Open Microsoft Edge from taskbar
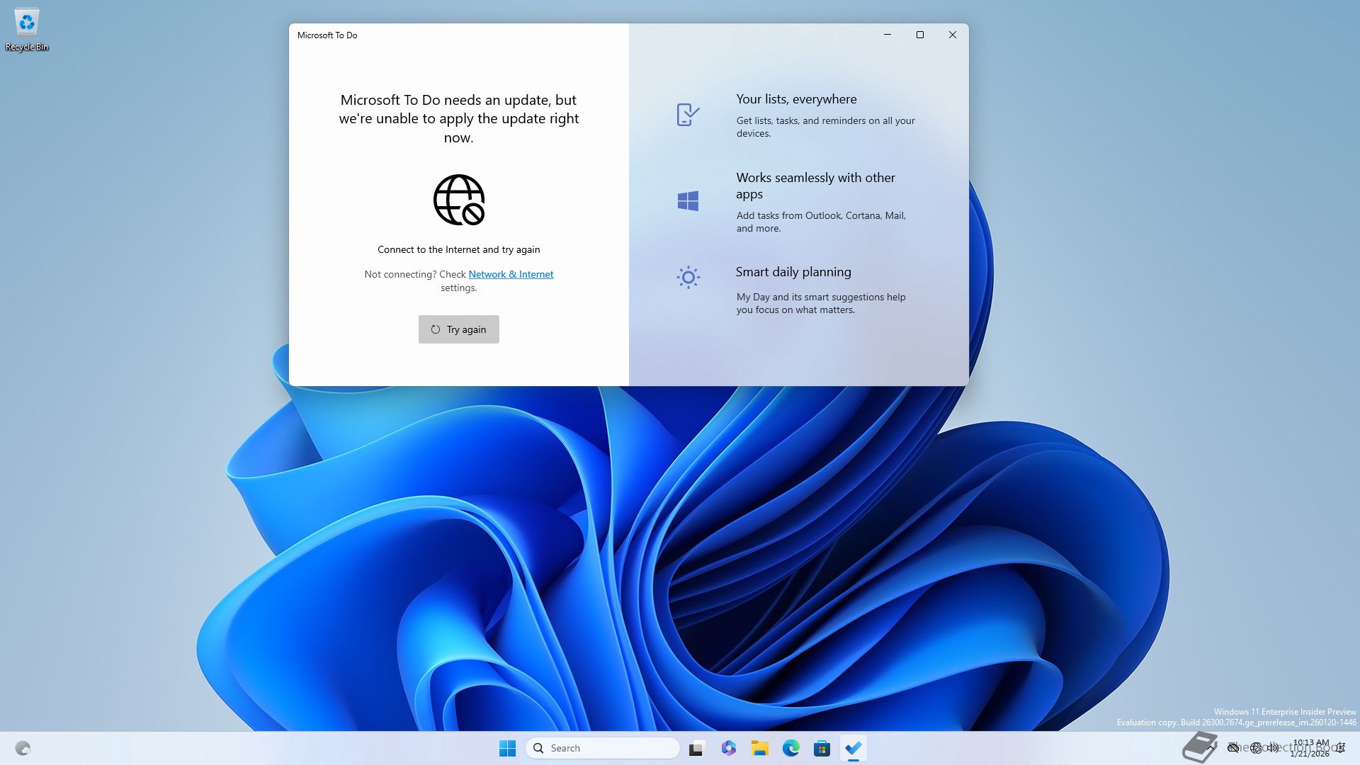Screen dimensions: 1360x765 coord(790,748)
